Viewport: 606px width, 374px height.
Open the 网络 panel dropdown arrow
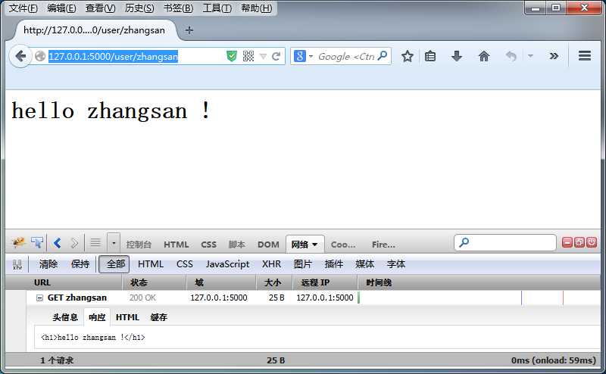(x=314, y=245)
